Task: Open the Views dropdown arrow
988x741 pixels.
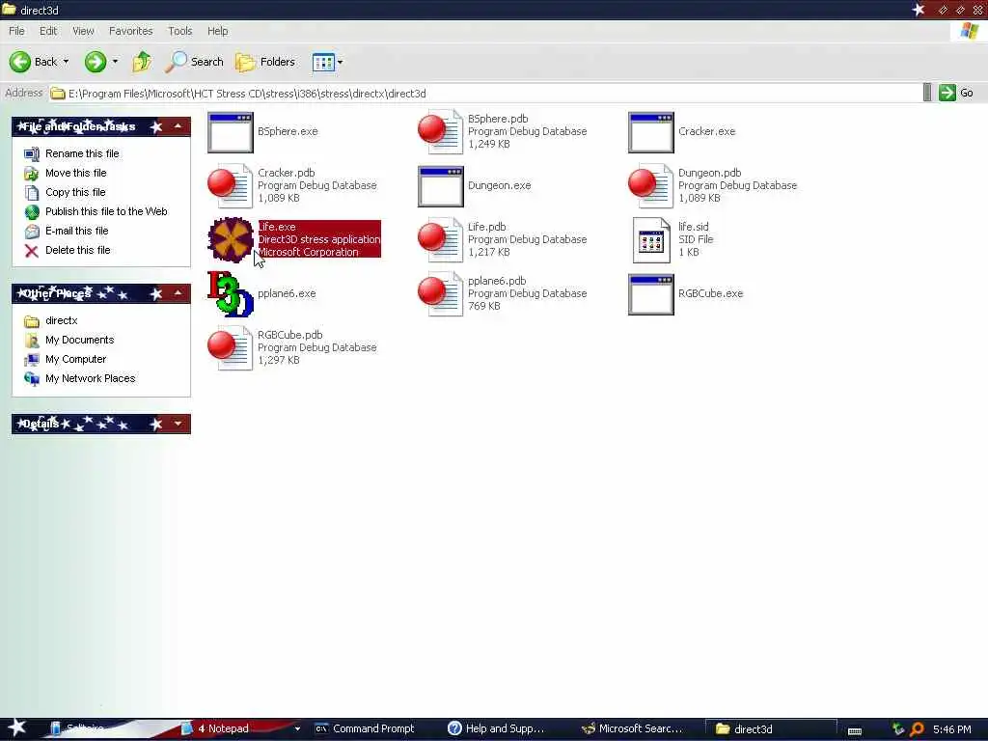Action: click(341, 62)
